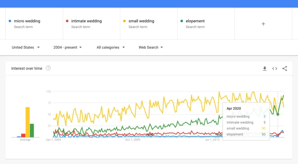Download the Interest over time chart data
298x164 pixels.
tap(265, 69)
